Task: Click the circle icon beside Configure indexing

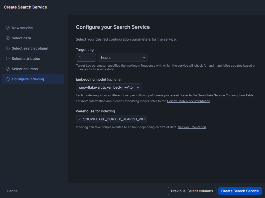Action: (8, 79)
